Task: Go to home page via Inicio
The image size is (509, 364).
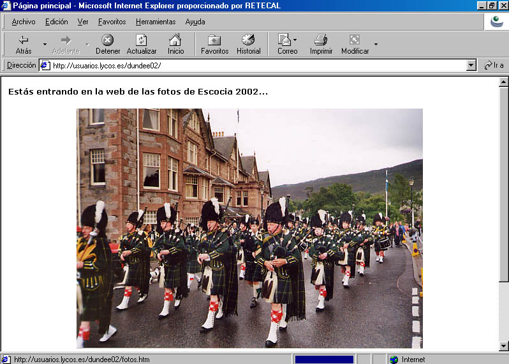Action: [x=175, y=44]
